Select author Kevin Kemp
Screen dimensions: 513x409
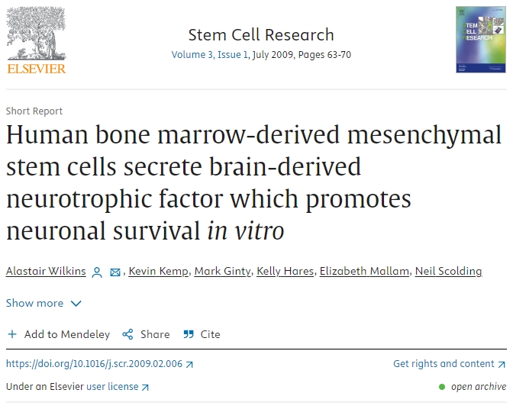158,272
